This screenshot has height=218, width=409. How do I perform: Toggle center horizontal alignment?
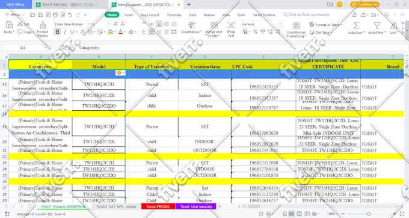[152, 32]
